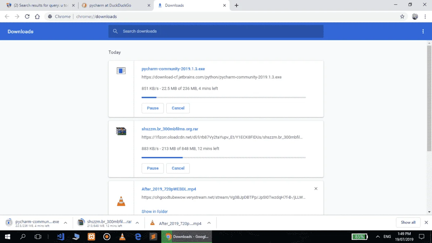Open the browser home page icon

(x=37, y=17)
